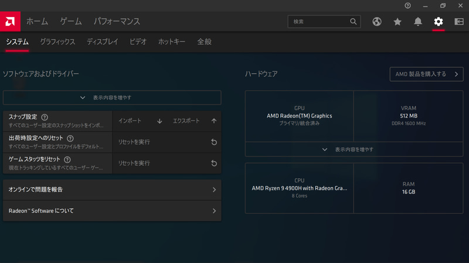
Task: Select the グラフィックス settings tab
Action: pyautogui.click(x=57, y=41)
